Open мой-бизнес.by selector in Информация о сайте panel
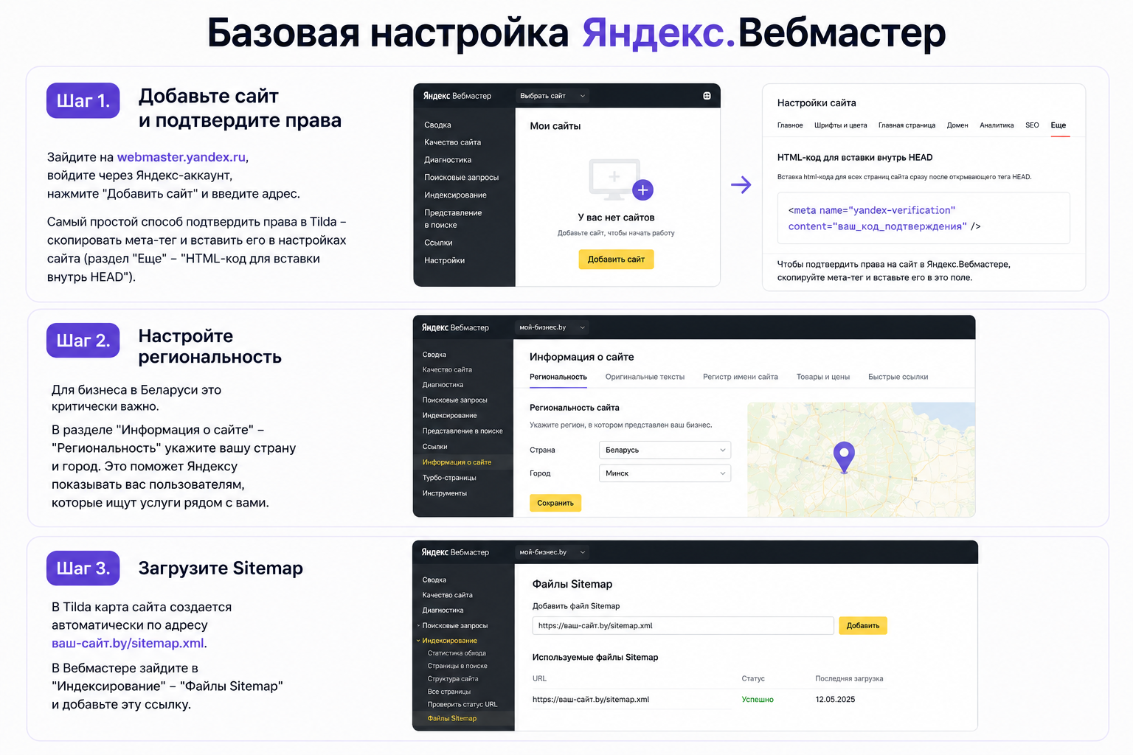 552,327
